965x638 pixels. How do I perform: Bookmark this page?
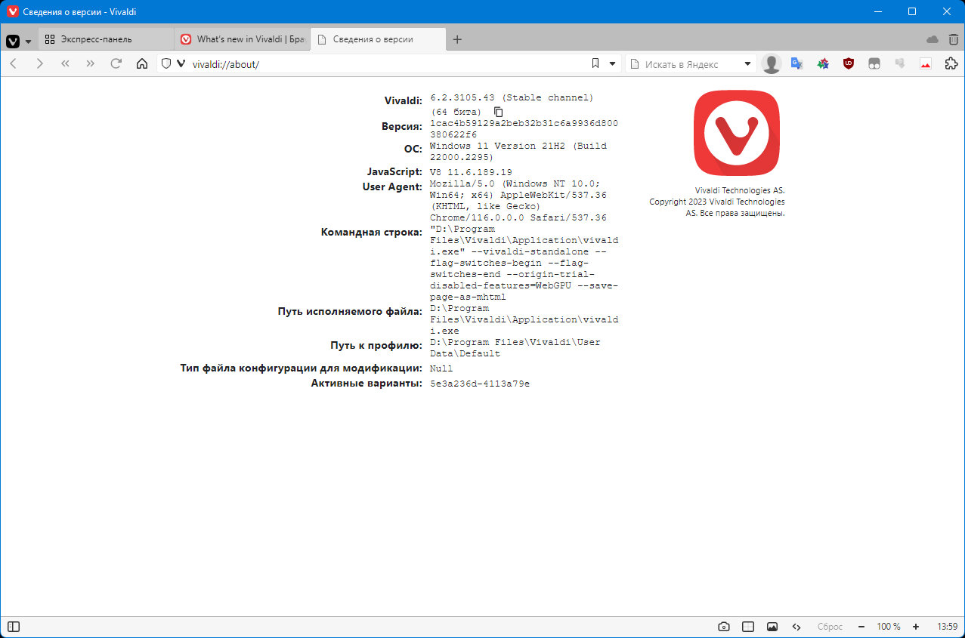595,63
